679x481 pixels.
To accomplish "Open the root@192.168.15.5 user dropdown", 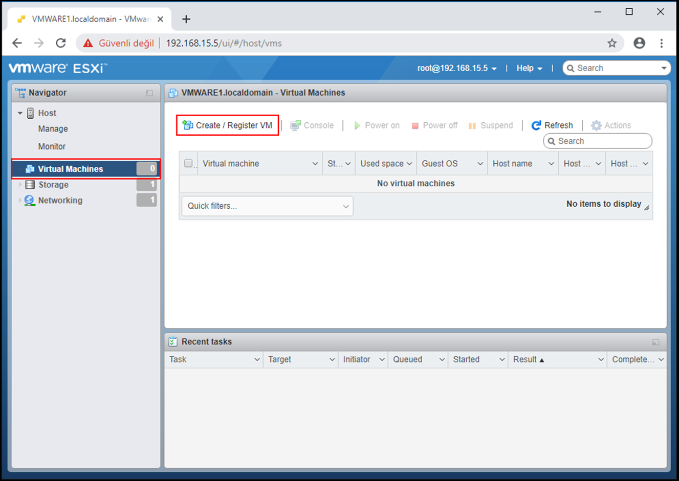I will click(457, 68).
